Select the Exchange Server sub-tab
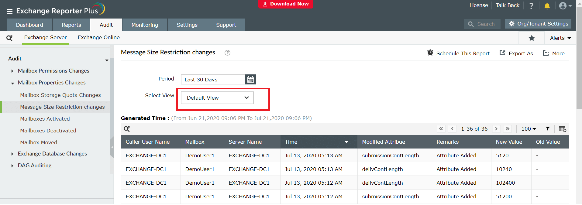 click(x=45, y=37)
